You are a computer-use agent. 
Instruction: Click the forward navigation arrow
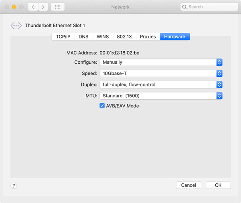pos(43,7)
